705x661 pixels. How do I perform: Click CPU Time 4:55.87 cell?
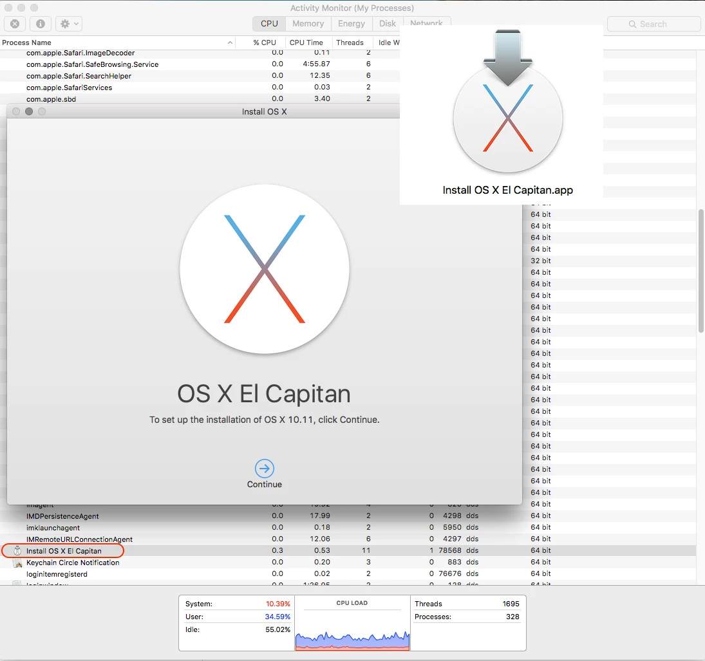[317, 64]
